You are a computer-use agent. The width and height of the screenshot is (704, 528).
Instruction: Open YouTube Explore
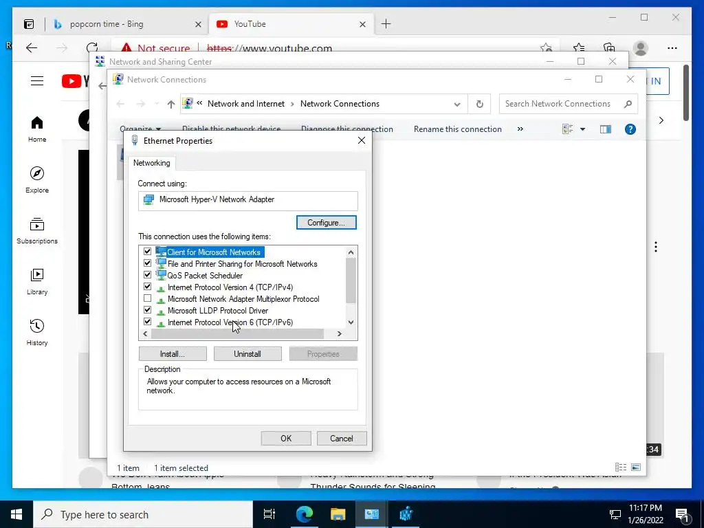(37, 180)
